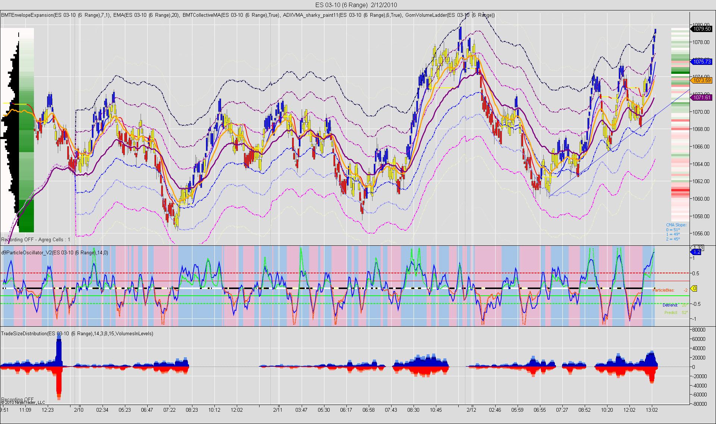Image resolution: width=716 pixels, height=424 pixels.
Task: Select the 0.5 oscillator axis label
Action: pos(695,273)
